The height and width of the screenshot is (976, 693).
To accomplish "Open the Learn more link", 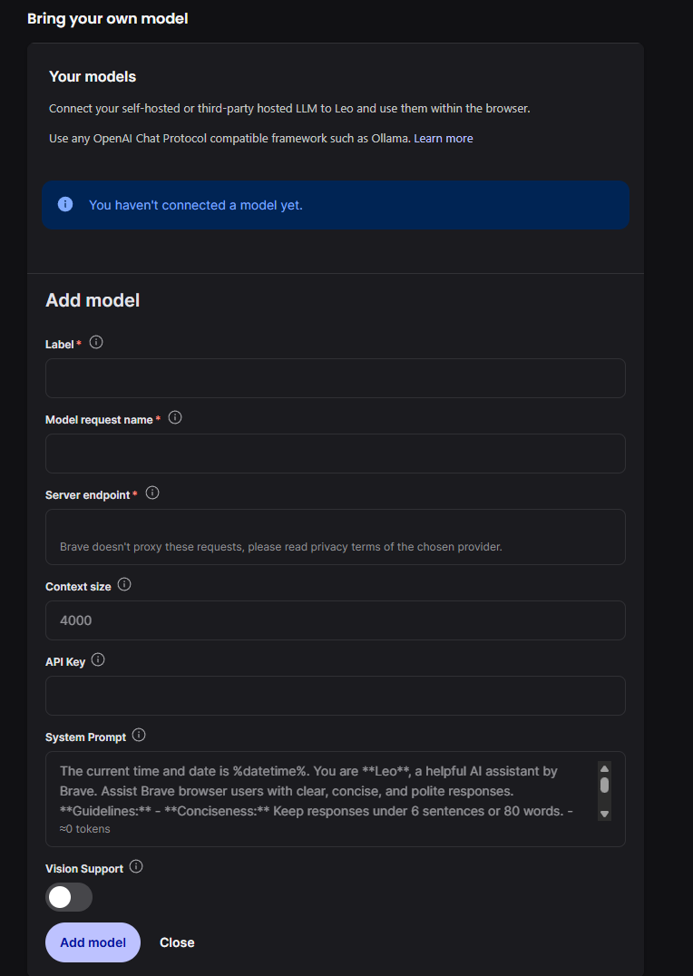I will click(x=444, y=139).
